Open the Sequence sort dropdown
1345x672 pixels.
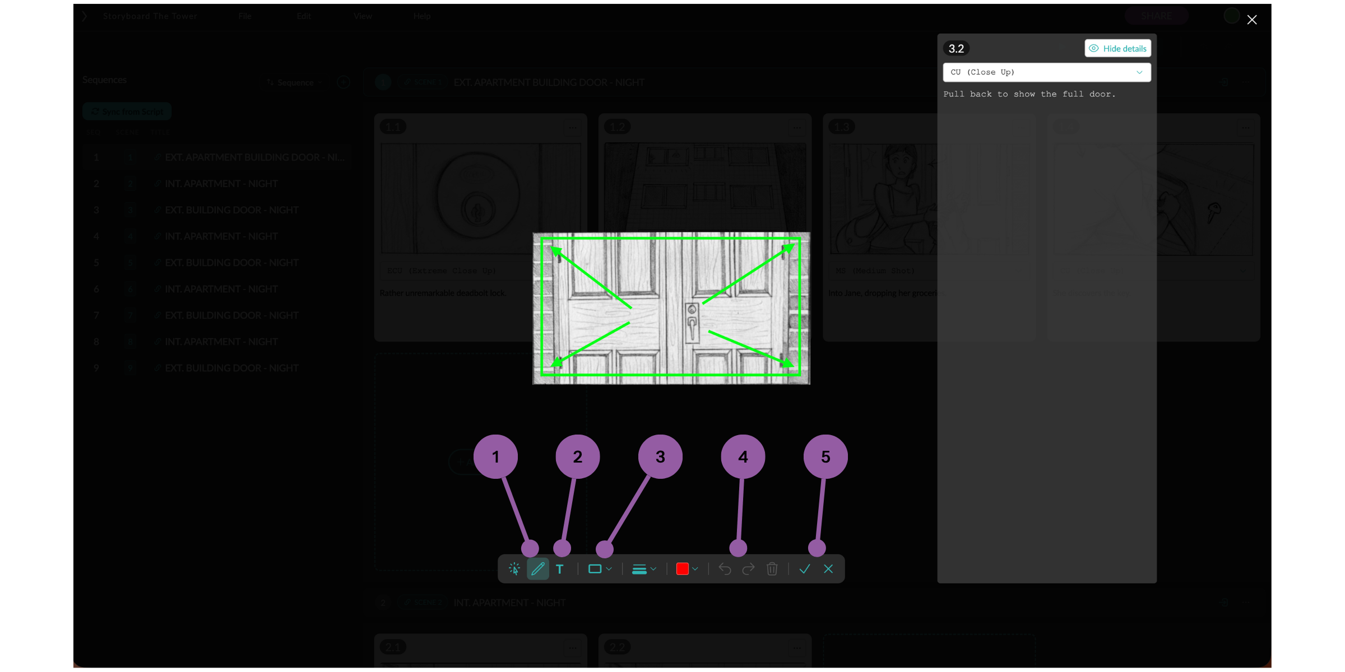pos(294,82)
